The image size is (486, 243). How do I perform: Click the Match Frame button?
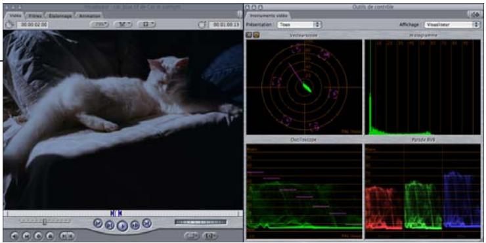[x=15, y=236]
